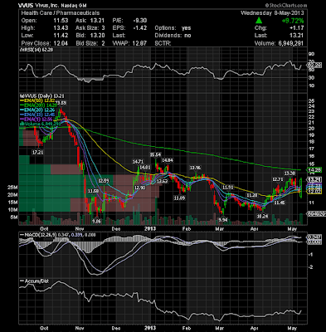The width and height of the screenshot is (326, 332).
Task: Click the VVUS (Daily) chart legend icon
Action: tap(20, 96)
